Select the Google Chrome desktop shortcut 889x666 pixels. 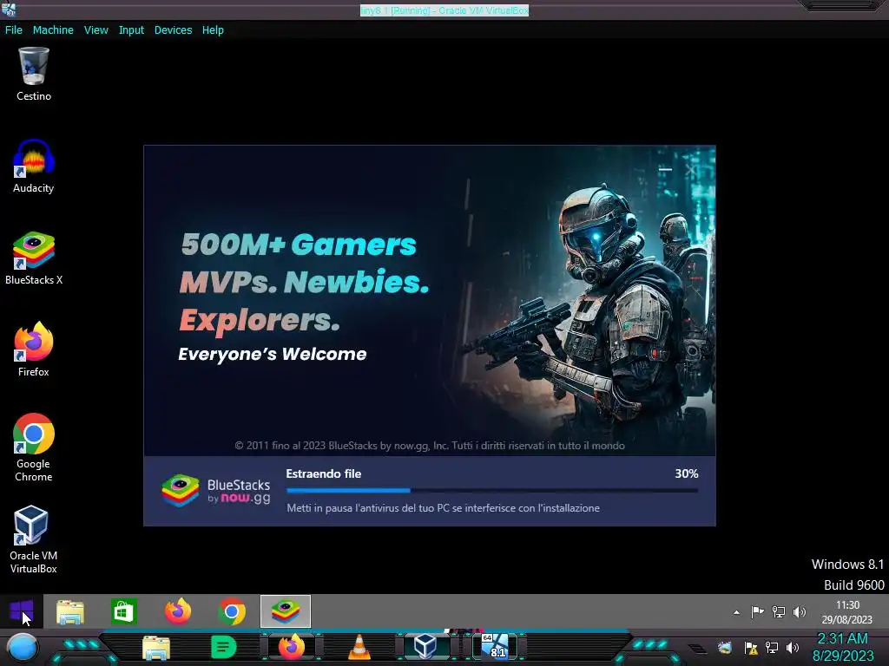pos(34,447)
